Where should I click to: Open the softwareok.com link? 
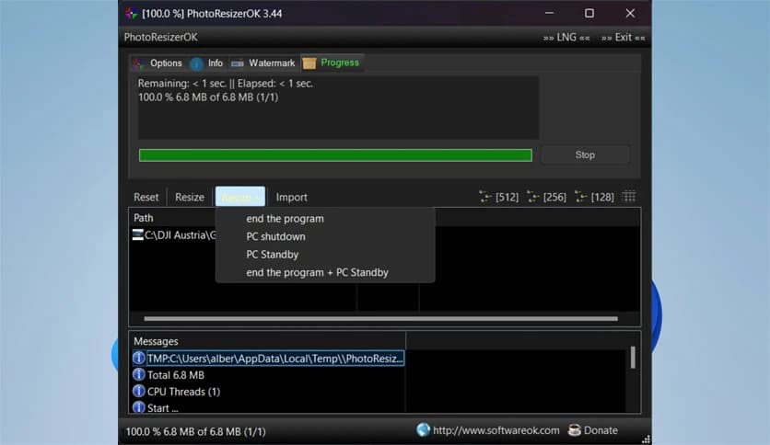pyautogui.click(x=496, y=430)
